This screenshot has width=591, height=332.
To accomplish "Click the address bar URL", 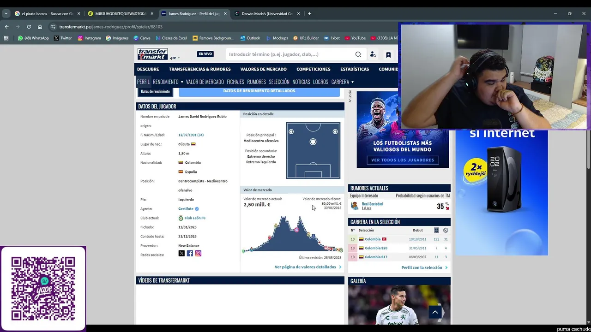I will [111, 27].
